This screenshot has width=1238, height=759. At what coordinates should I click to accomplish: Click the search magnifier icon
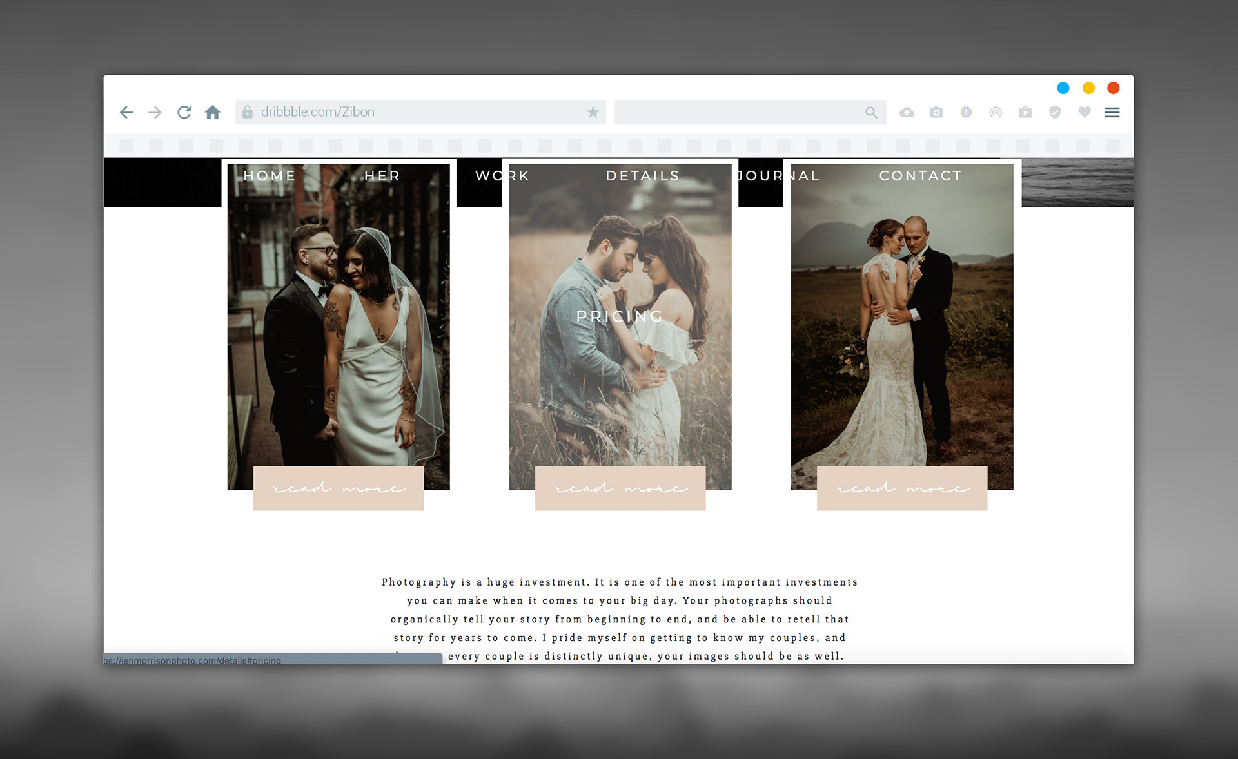point(871,112)
